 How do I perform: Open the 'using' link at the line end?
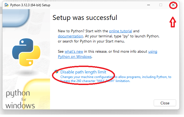(153, 51)
